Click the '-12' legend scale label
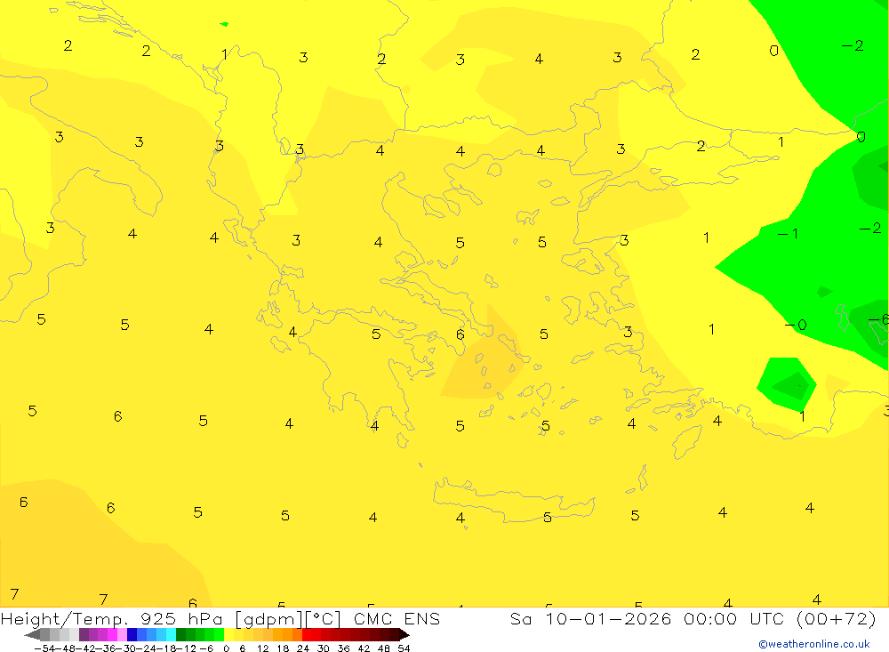889x652 pixels. (x=187, y=648)
